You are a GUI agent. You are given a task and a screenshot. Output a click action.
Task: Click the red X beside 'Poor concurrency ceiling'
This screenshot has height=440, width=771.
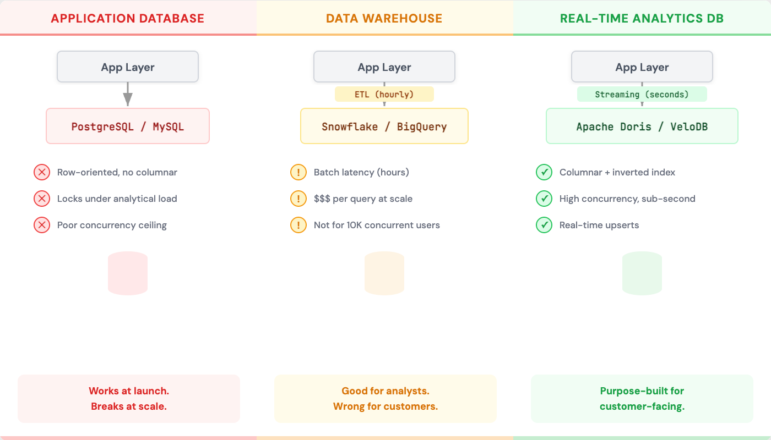click(42, 225)
